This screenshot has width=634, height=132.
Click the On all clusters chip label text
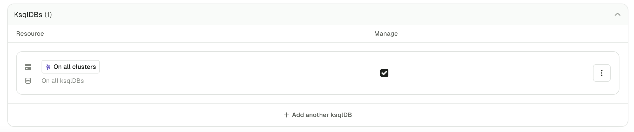(x=75, y=67)
